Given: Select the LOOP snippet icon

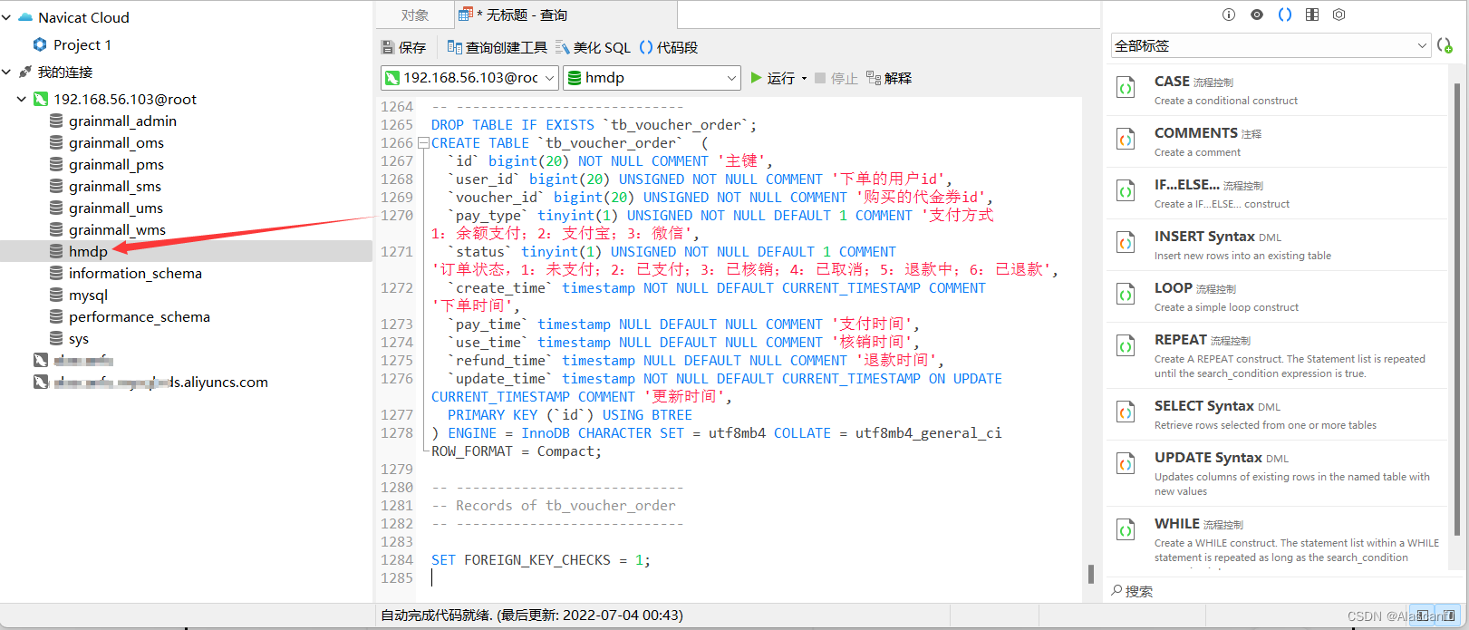Looking at the screenshot, I should pos(1126,295).
